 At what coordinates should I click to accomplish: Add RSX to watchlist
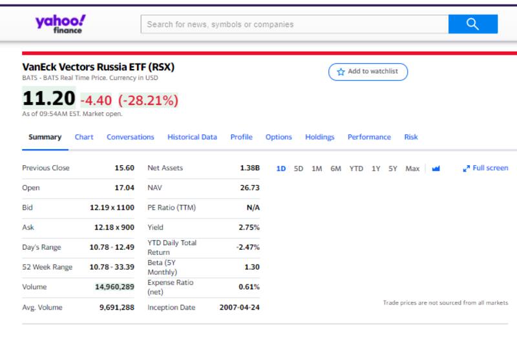[x=368, y=72]
